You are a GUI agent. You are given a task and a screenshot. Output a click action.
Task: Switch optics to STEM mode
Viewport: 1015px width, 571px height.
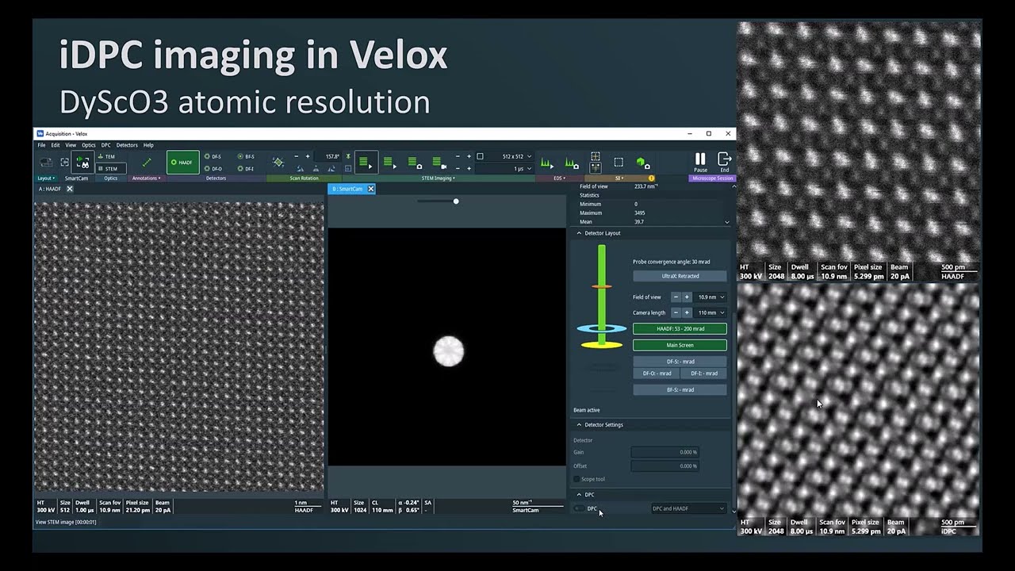tap(110, 168)
